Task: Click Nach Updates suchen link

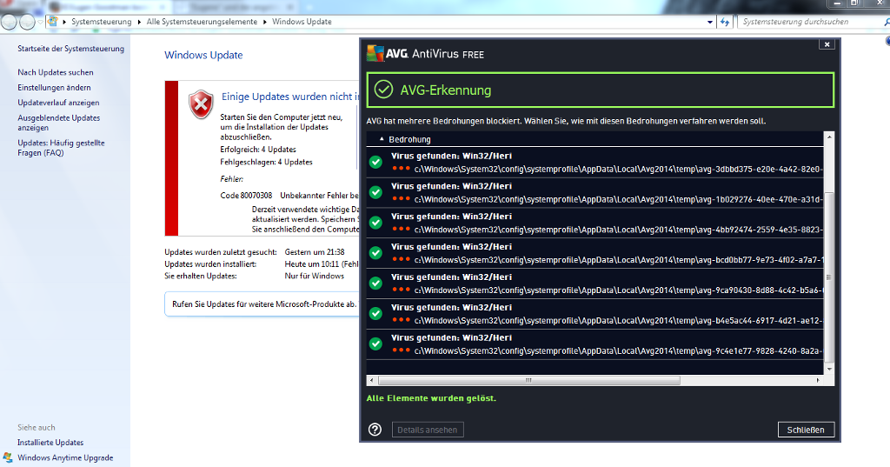Action: point(56,73)
